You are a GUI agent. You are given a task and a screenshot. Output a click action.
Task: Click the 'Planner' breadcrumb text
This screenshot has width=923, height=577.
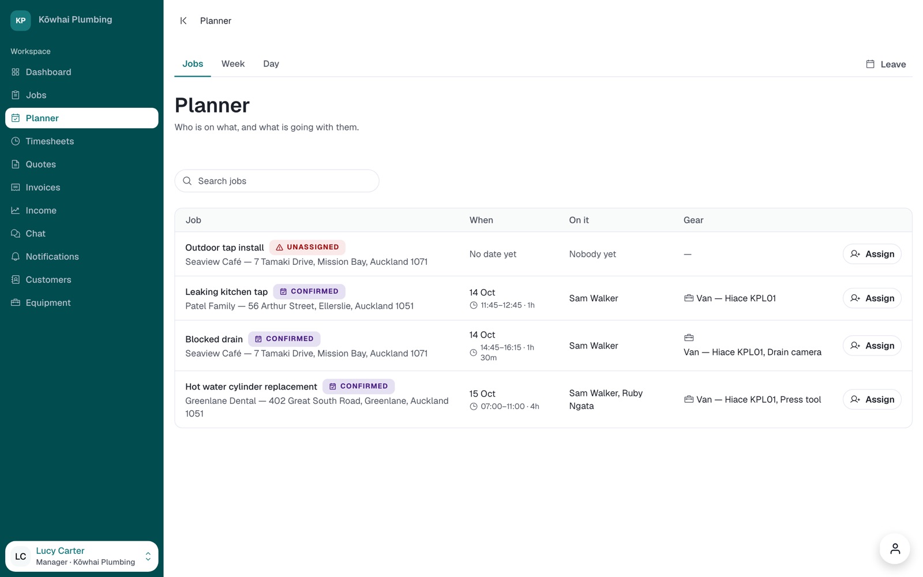tap(216, 21)
